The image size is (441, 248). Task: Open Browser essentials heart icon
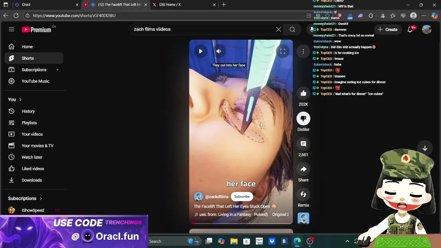pyautogui.click(x=403, y=15)
